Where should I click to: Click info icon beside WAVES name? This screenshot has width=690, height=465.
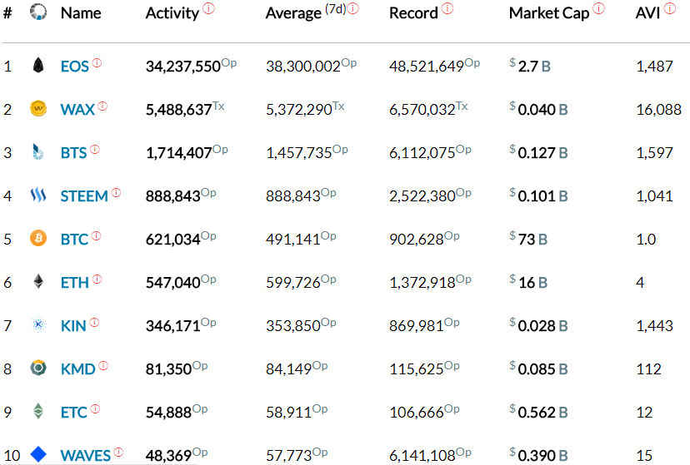pos(118,452)
